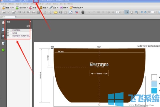Select the Layers panel icon in sidebar
Screen dimensions: 160x107
coord(3,36)
